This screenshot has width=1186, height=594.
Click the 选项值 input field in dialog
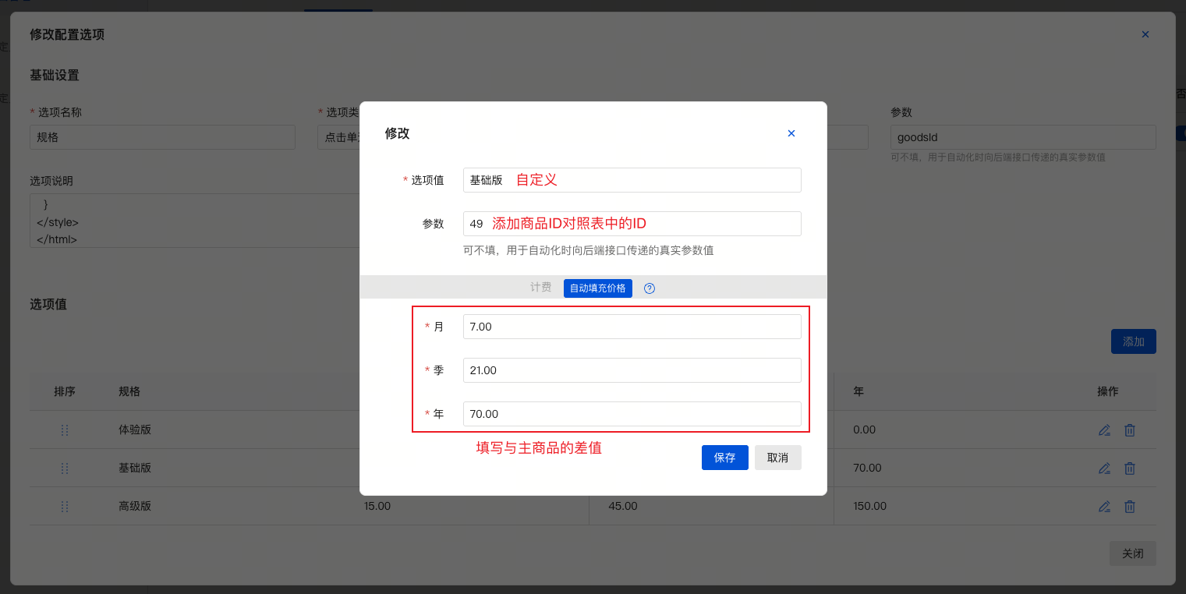pos(632,180)
